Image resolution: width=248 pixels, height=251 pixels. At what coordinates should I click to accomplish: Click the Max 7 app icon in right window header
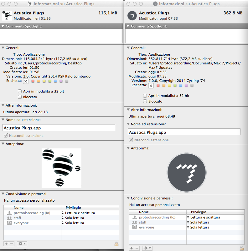132,16
